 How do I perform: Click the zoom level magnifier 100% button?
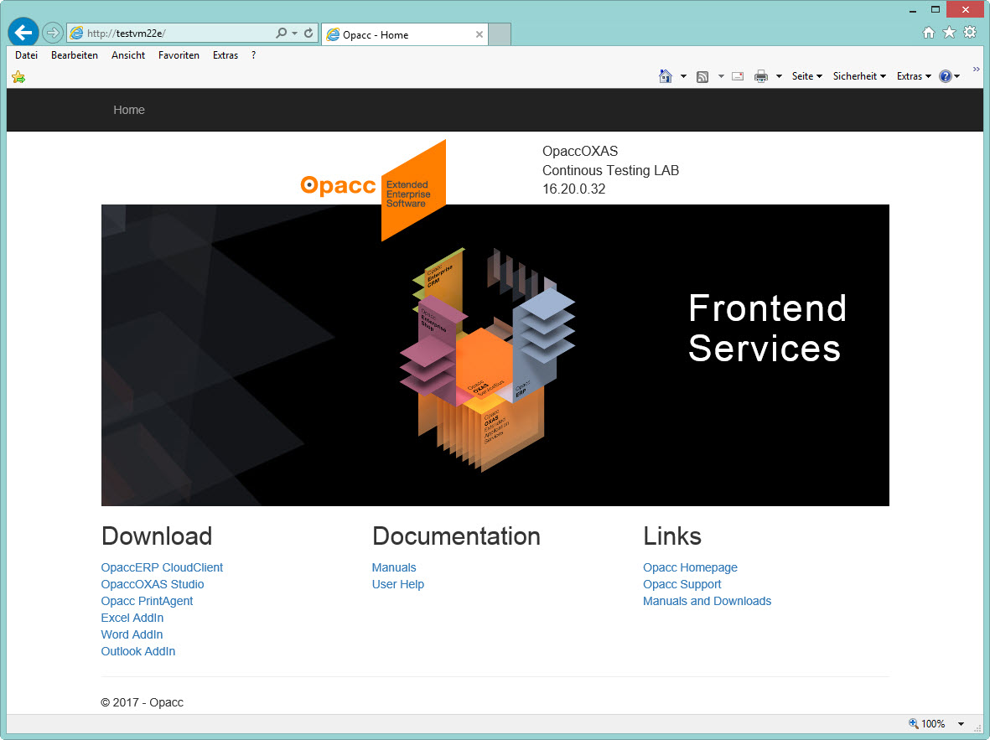pyautogui.click(x=927, y=723)
